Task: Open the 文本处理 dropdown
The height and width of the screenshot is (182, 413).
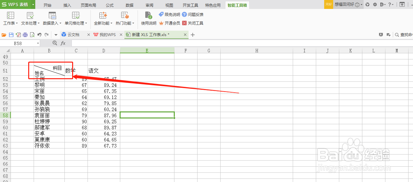Action: pos(30,23)
